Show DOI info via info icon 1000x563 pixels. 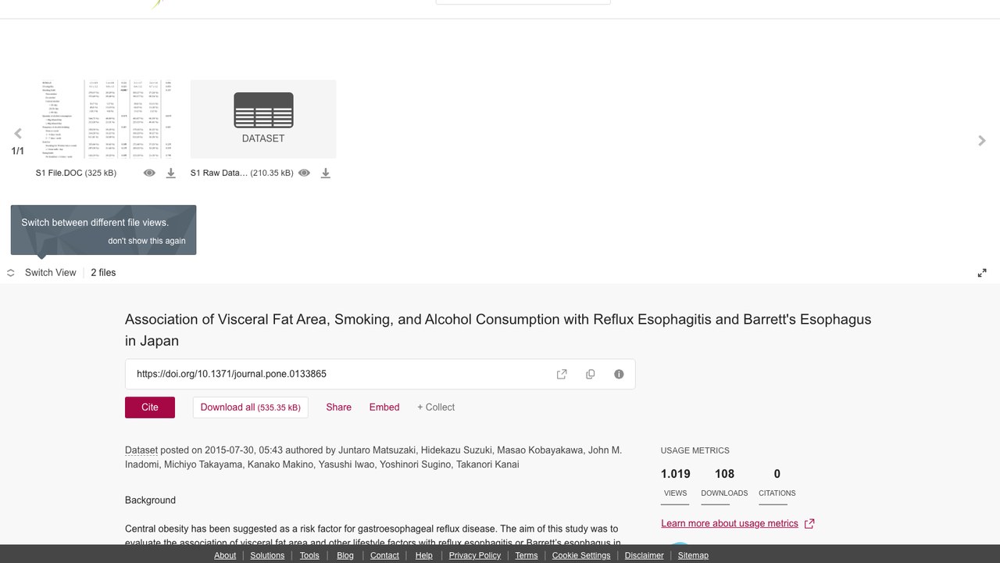click(x=619, y=374)
